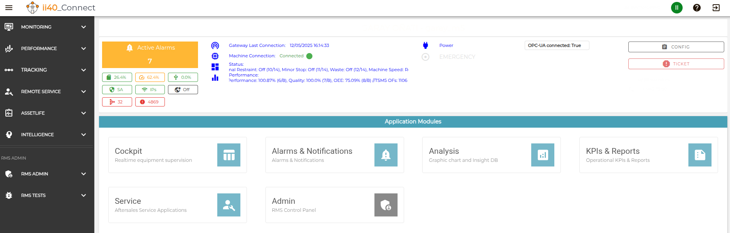The width and height of the screenshot is (730, 233).
Task: Click the SA shield badge
Action: click(x=117, y=90)
